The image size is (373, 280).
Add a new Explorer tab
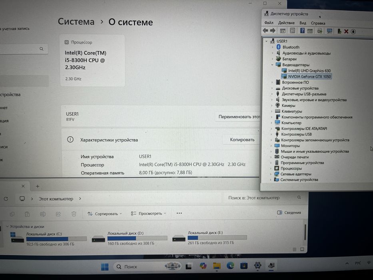[37, 186]
